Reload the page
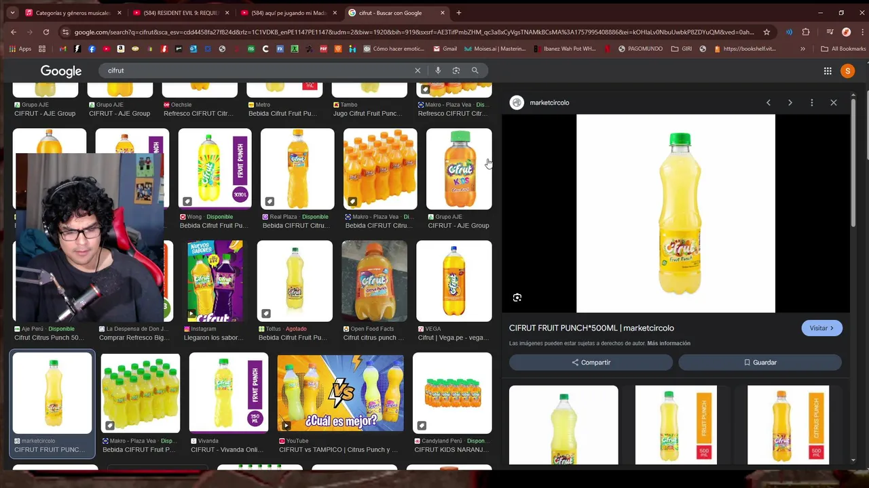This screenshot has width=869, height=488. point(46,32)
